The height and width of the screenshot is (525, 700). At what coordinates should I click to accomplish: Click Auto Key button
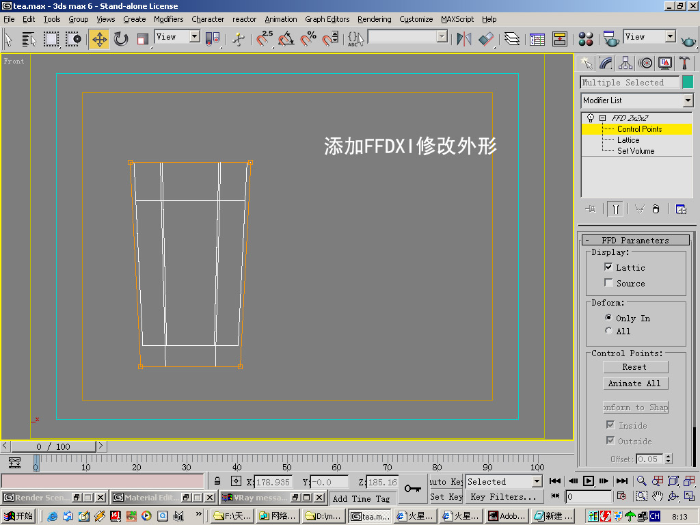446,481
